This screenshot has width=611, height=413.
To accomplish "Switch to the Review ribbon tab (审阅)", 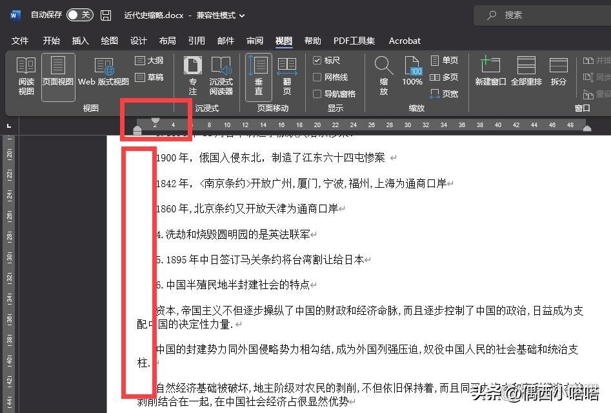I will tap(254, 41).
